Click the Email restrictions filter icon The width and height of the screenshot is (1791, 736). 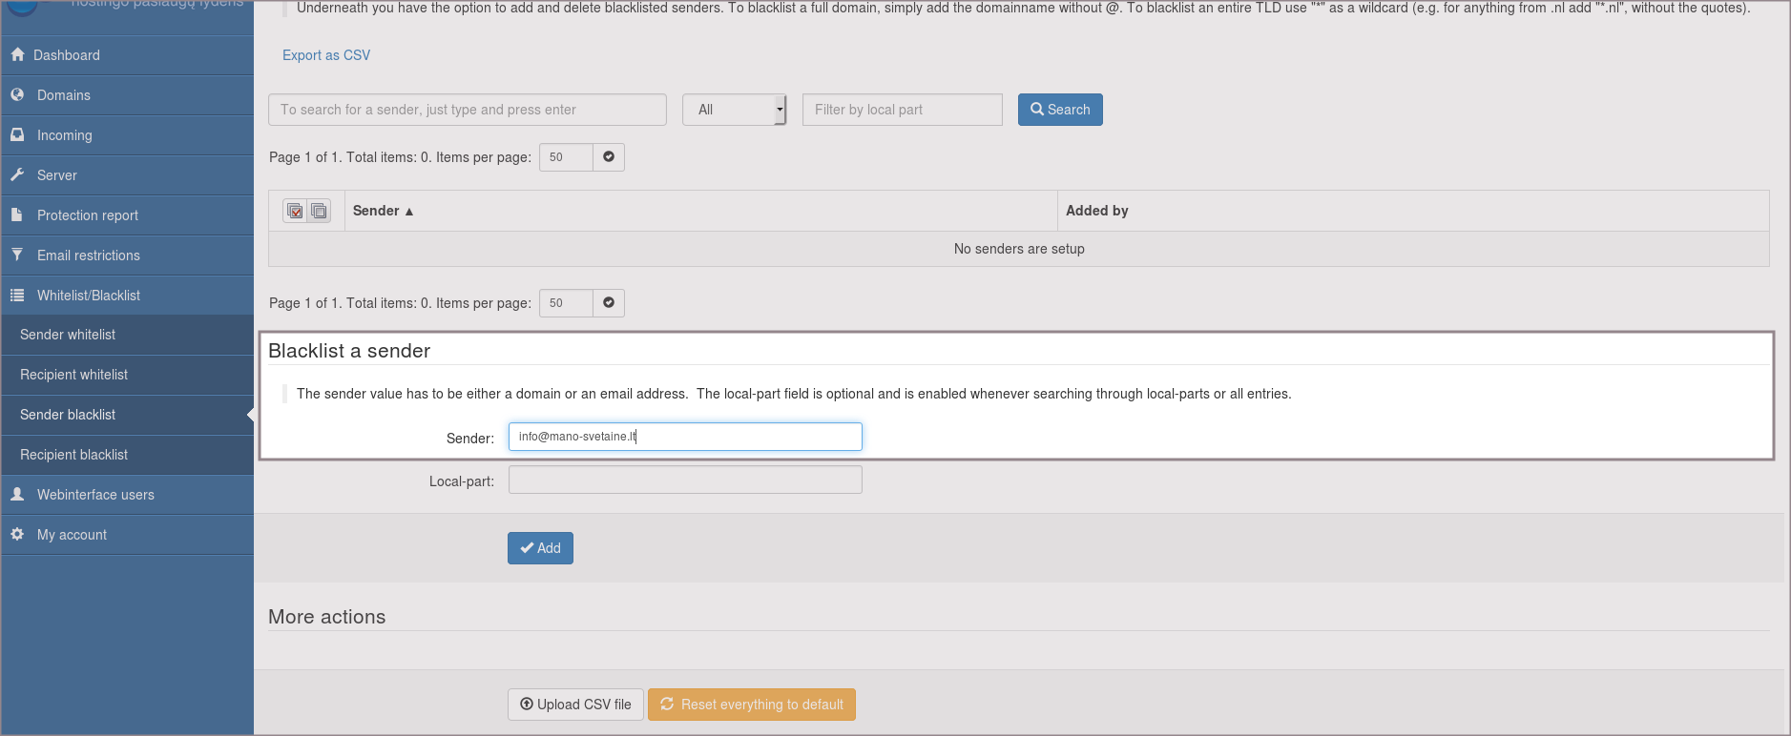click(x=17, y=256)
